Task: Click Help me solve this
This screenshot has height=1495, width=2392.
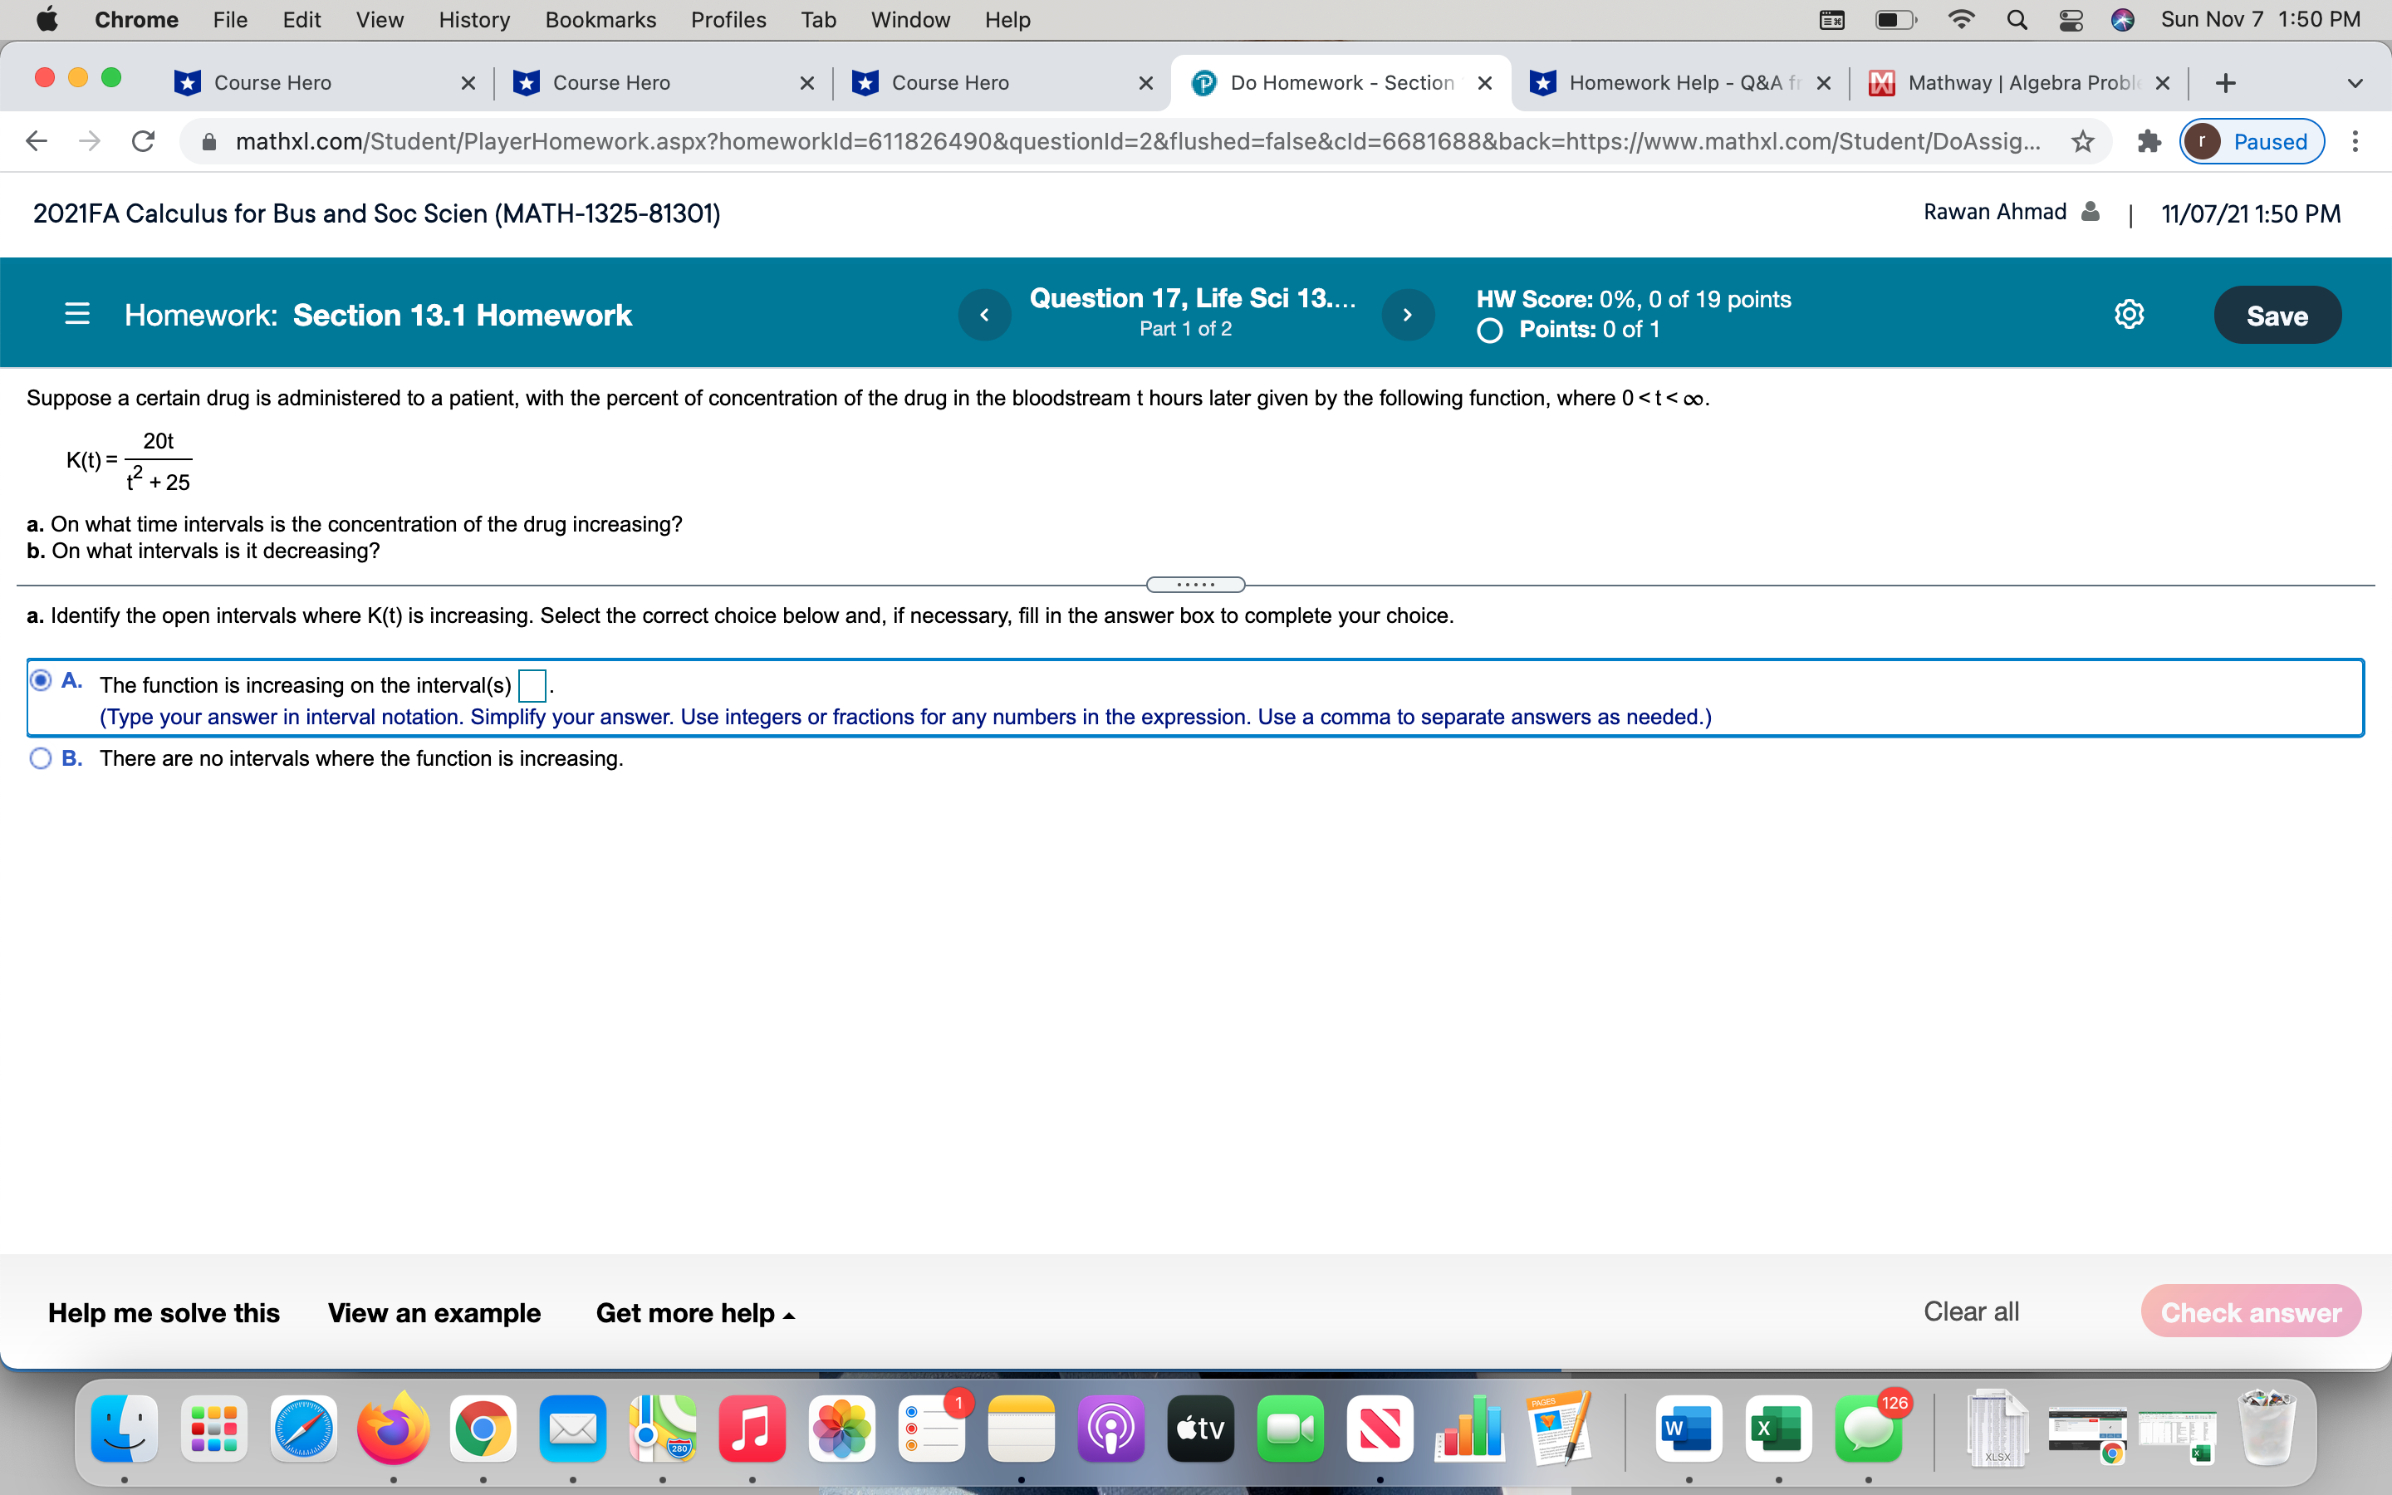Action: point(163,1312)
